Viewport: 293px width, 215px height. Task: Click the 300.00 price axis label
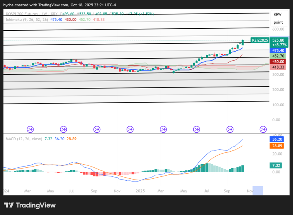coord(278,74)
